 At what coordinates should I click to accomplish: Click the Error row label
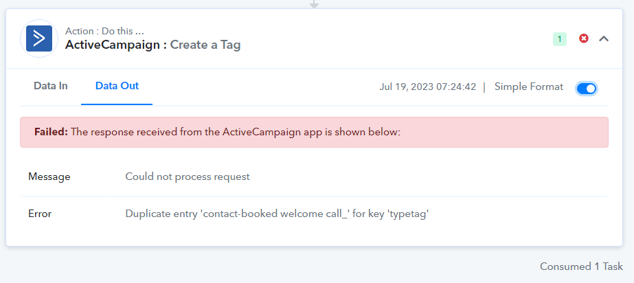tap(40, 214)
